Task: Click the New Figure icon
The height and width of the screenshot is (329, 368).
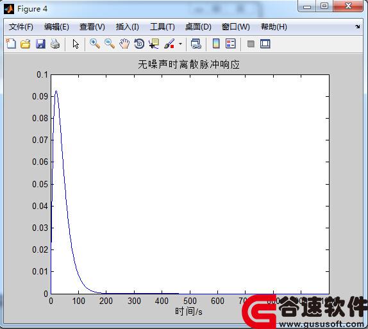Action: pos(11,44)
